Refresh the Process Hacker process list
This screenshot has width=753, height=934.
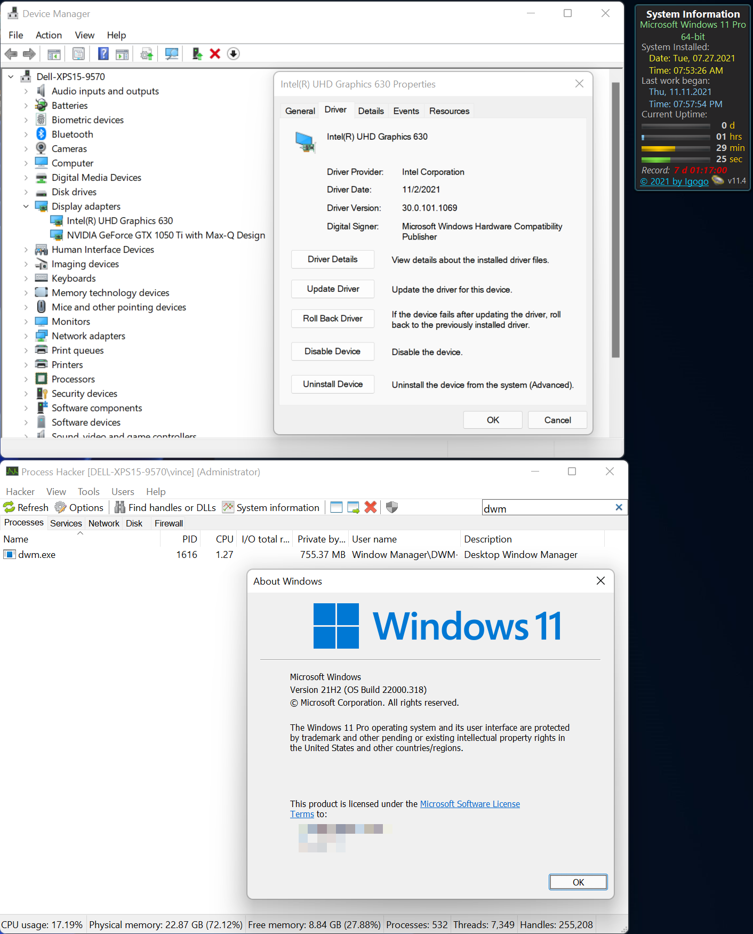(26, 507)
